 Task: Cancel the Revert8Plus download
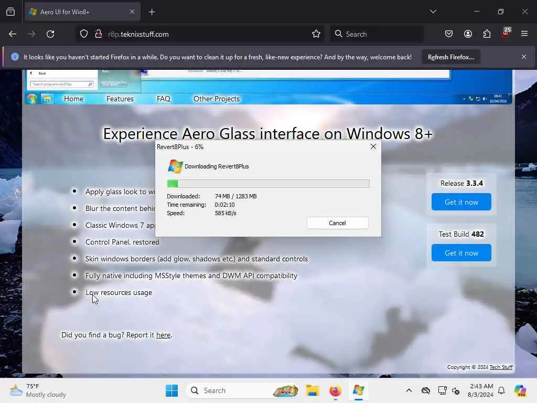337,222
